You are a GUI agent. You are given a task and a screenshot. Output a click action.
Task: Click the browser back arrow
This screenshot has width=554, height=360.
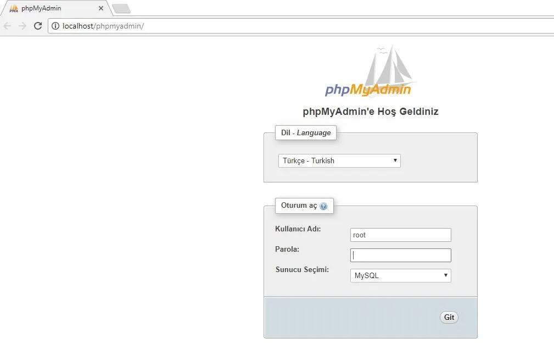[7, 26]
